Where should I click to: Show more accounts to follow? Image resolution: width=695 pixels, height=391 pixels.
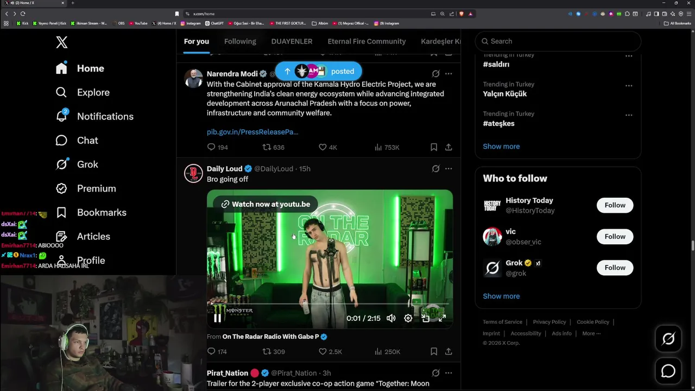[x=501, y=296]
